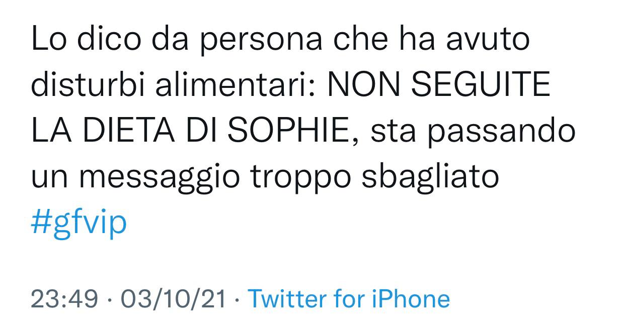Click the 03/10/21 tweet date
625x330 pixels.
pos(174,299)
